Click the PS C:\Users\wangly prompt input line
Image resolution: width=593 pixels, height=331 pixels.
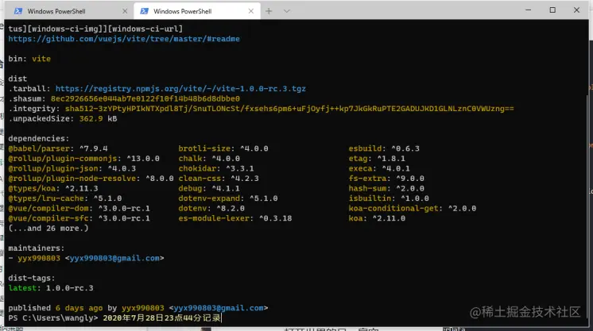114,318
